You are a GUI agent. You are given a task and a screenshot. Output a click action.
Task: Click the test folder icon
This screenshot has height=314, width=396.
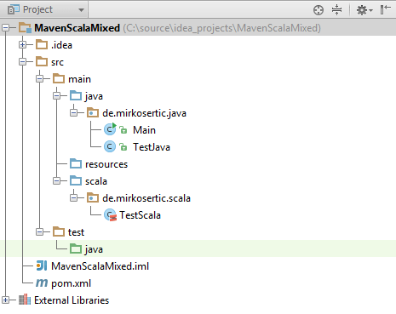59,231
